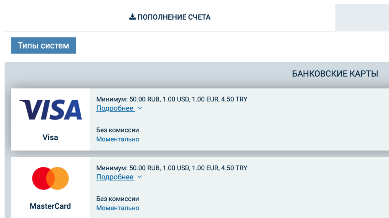Expand Visa details with the chevron arrow
The image size is (389, 218).
(x=139, y=108)
